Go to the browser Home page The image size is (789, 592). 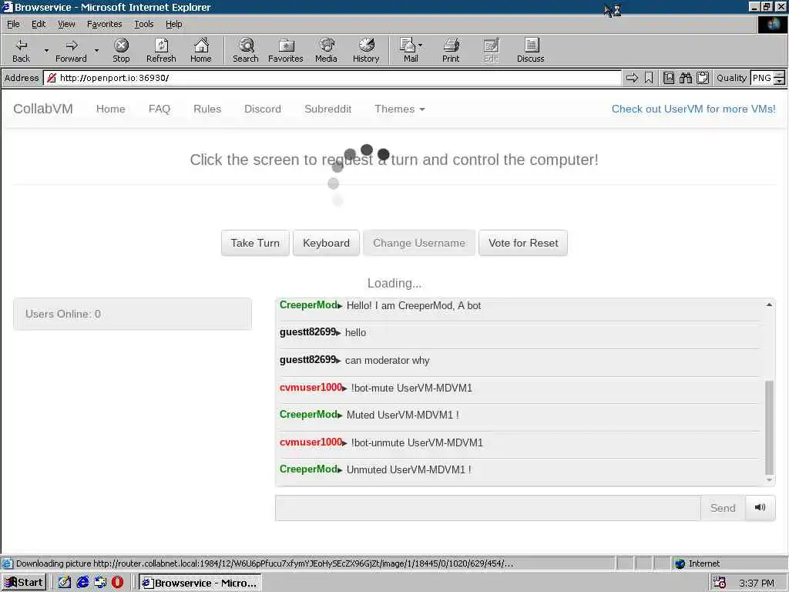[x=201, y=50]
